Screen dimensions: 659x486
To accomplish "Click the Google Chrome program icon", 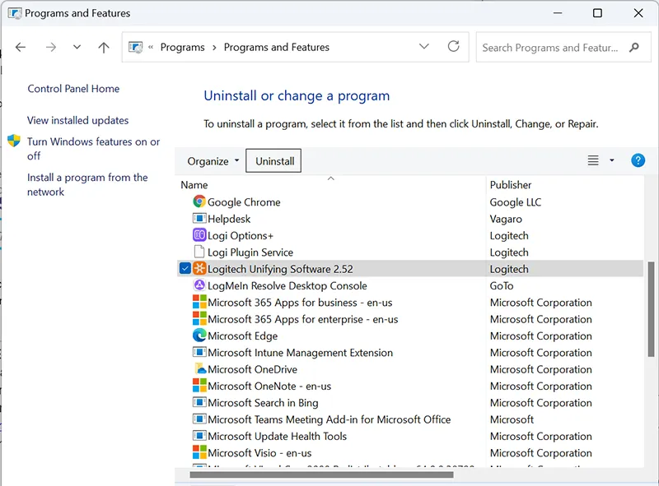I will [x=199, y=202].
